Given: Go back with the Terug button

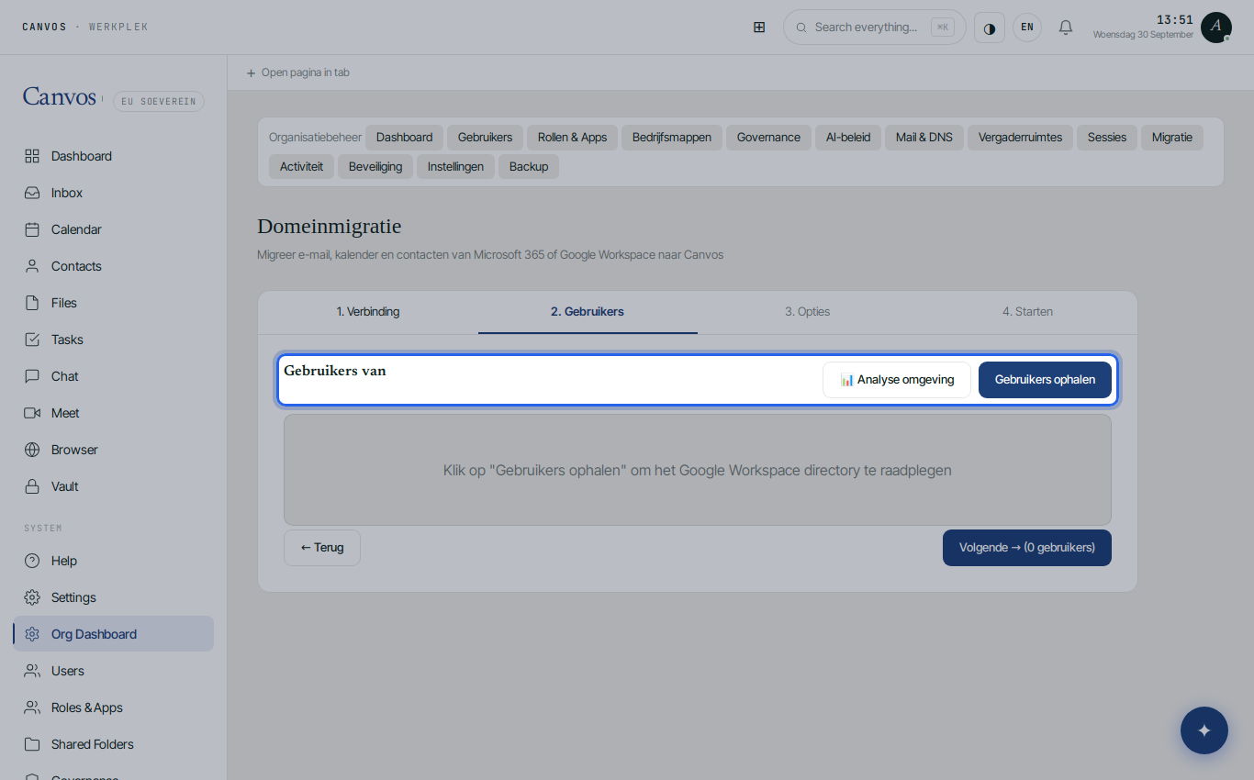Looking at the screenshot, I should (x=322, y=548).
